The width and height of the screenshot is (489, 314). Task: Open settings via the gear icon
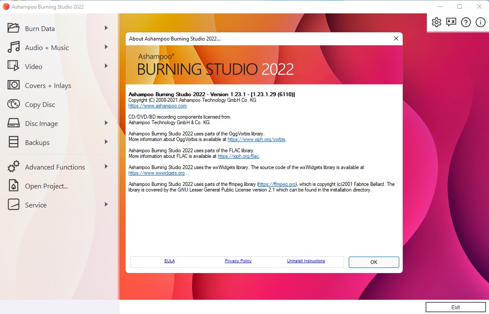[x=436, y=22]
